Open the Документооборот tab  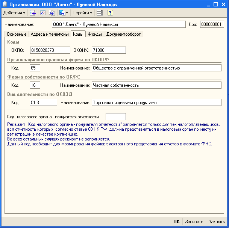tap(124, 34)
